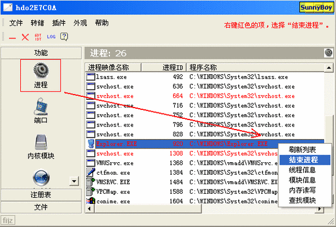
Task: Sort by 进程映像名称 column header
Action: (x=113, y=68)
